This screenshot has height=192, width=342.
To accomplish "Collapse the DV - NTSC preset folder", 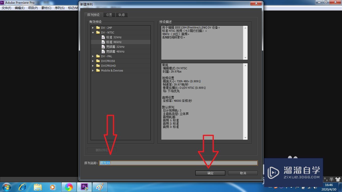I will pos(93,32).
